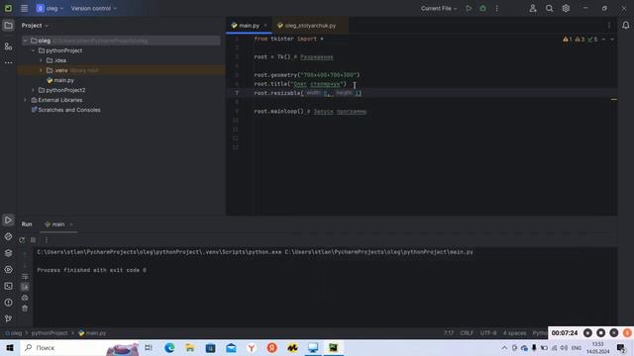Screen dimensions: 634x356
Task: Rerun main with the rerun icon
Action: click(x=22, y=240)
